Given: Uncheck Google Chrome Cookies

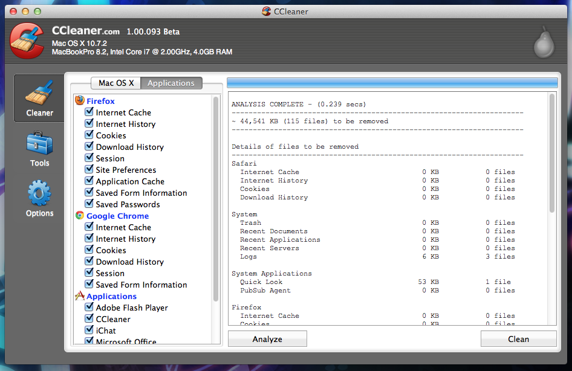Looking at the screenshot, I should 89,250.
